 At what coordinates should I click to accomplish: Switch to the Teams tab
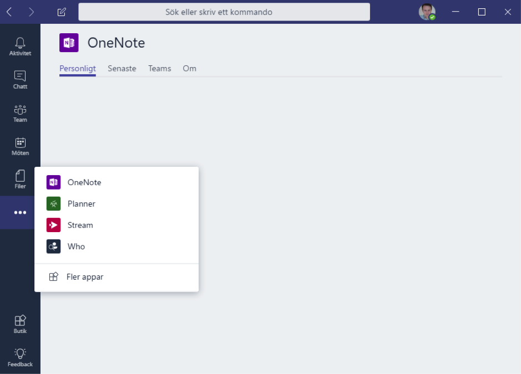tap(159, 69)
